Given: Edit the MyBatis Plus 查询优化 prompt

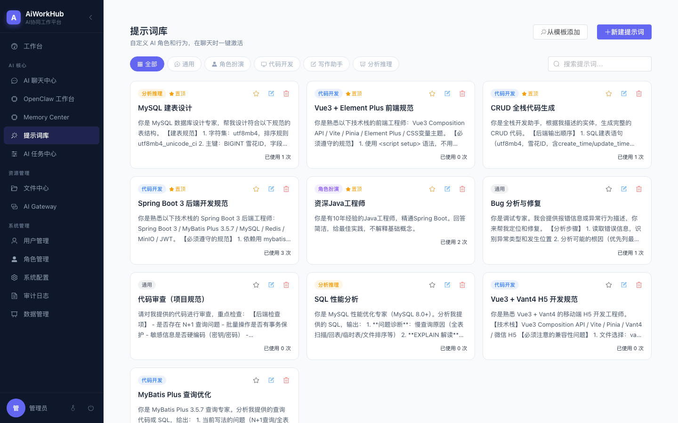Looking at the screenshot, I should pyautogui.click(x=271, y=380).
